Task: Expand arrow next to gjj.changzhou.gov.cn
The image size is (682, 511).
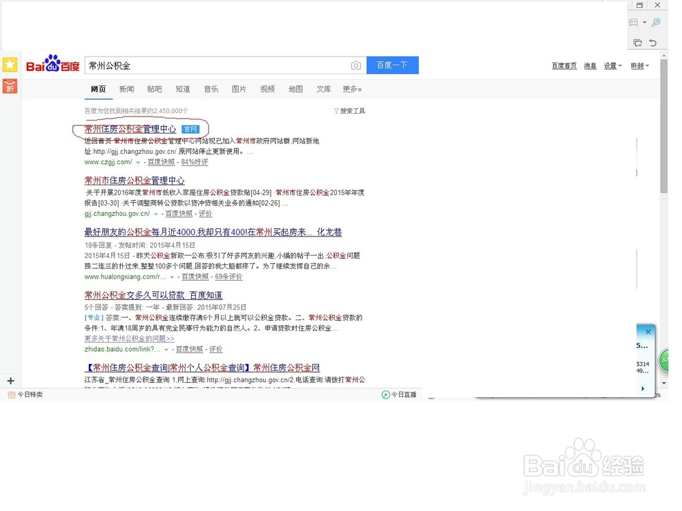Action: pos(155,214)
